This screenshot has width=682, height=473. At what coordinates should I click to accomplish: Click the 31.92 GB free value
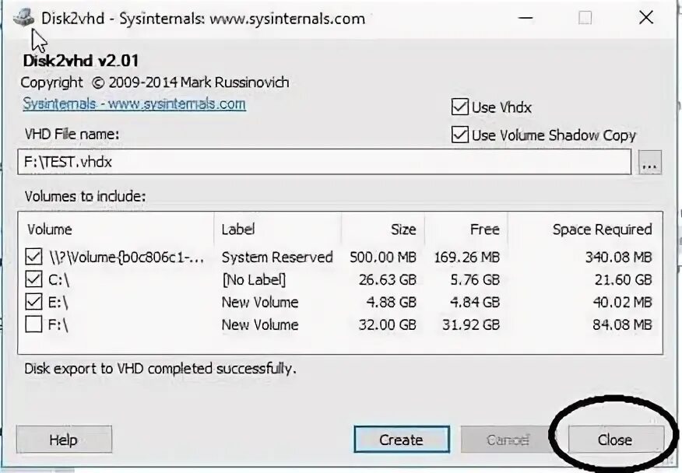pyautogui.click(x=471, y=324)
